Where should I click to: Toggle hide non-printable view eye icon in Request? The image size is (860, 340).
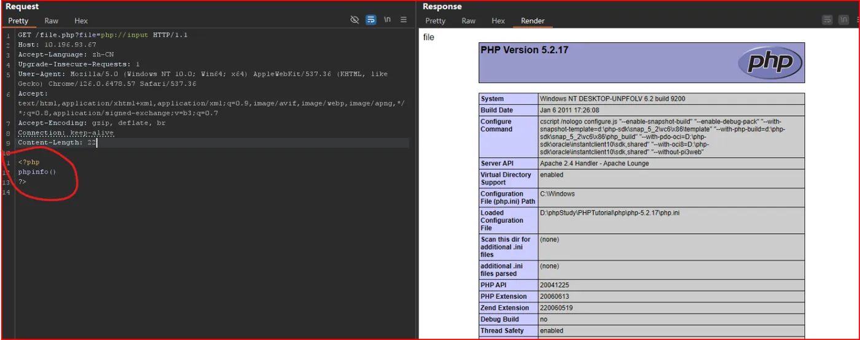click(354, 20)
